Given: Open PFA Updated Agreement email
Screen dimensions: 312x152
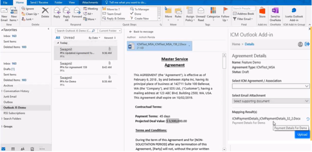Looking at the screenshot, I should 85,53.
